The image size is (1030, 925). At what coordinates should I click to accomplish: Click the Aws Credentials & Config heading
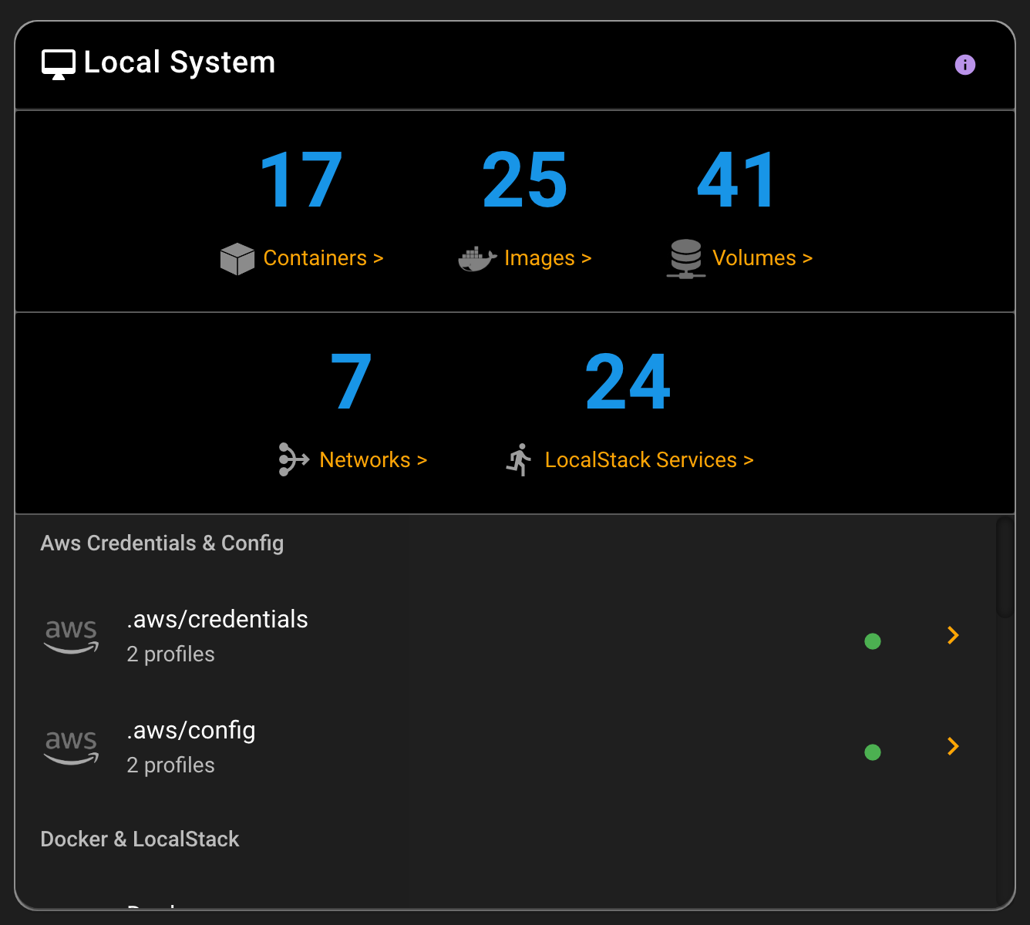162,543
